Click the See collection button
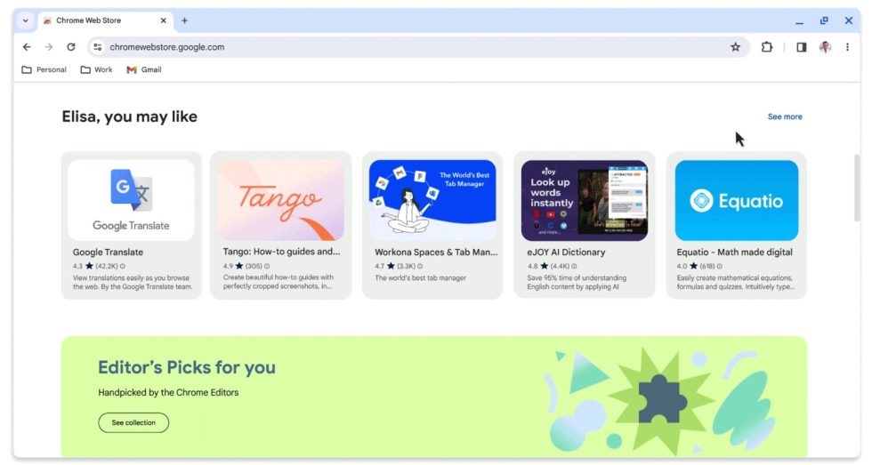The width and height of the screenshot is (872, 465). point(133,423)
